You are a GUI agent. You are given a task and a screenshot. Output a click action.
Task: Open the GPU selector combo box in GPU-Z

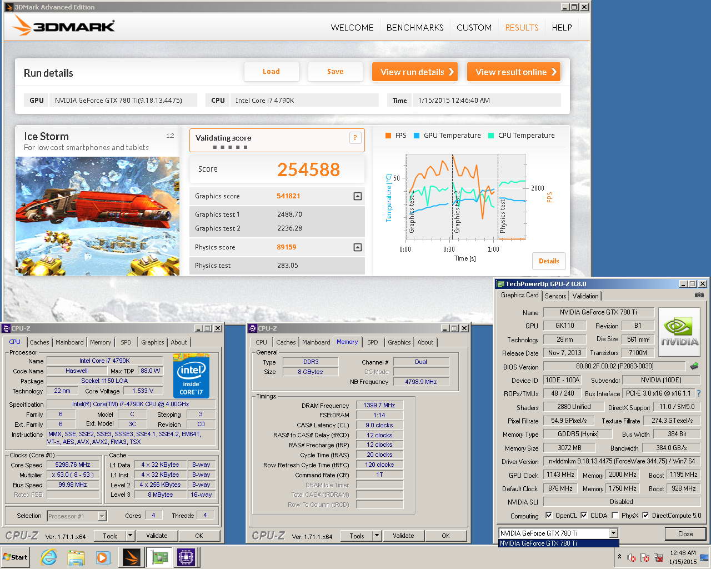pos(558,533)
